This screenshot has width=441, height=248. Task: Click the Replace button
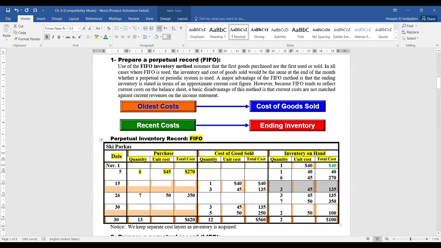pyautogui.click(x=410, y=32)
